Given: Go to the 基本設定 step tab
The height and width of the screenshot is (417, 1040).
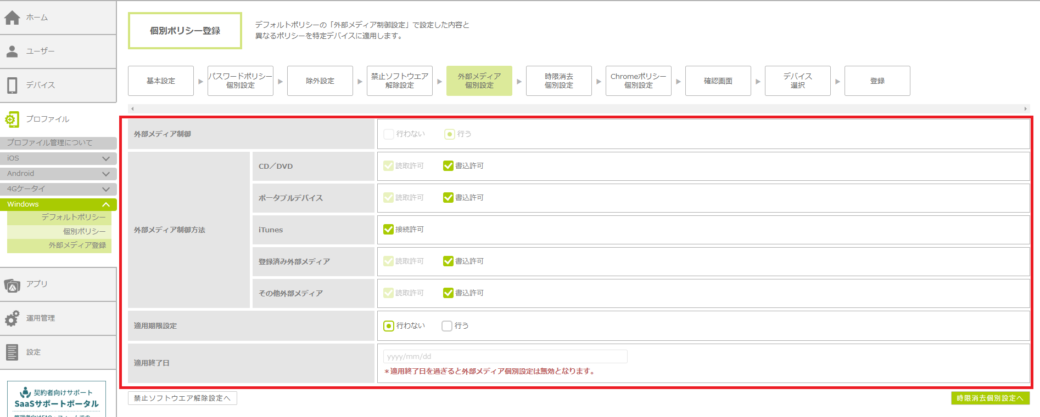Looking at the screenshot, I should 161,81.
